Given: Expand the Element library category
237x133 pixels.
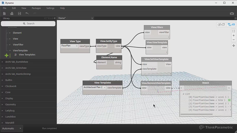Looking at the screenshot, I should click(10, 33).
